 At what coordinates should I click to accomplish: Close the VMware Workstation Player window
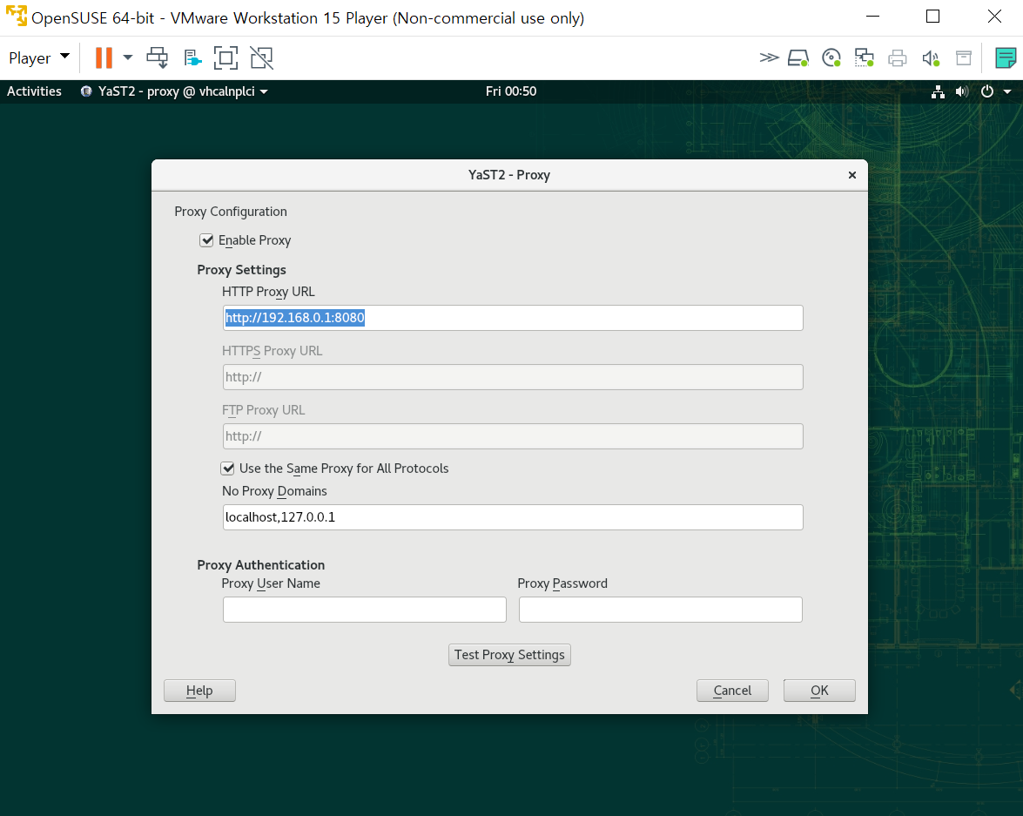[994, 17]
